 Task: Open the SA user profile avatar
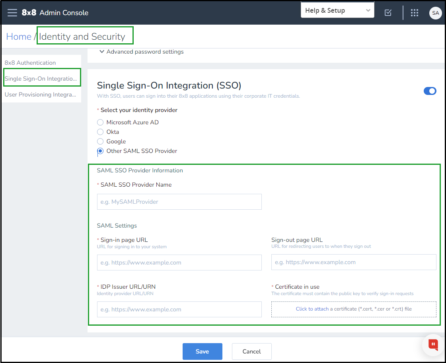435,13
